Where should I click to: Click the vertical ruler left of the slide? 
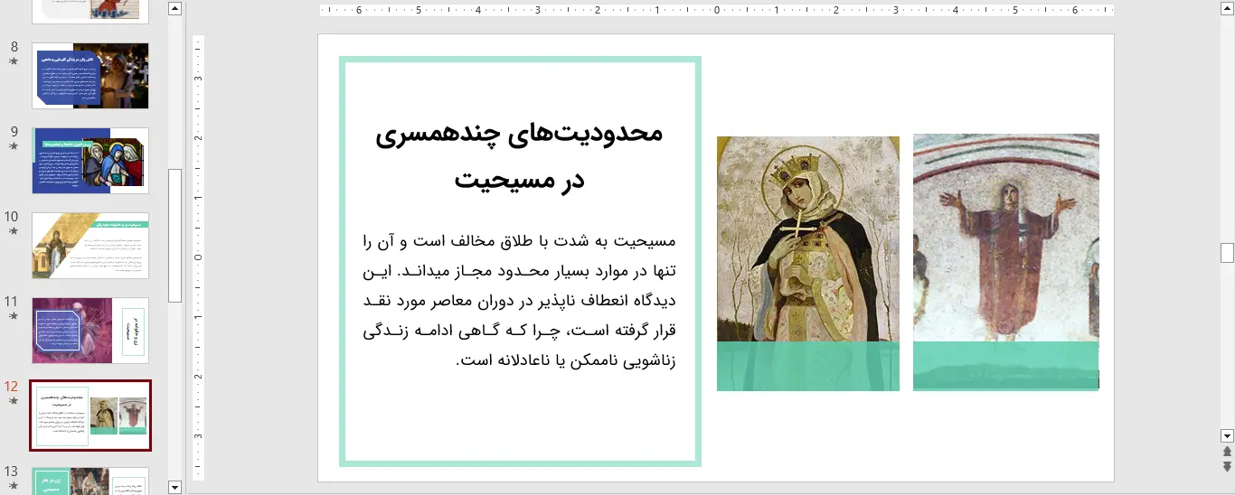point(199,257)
